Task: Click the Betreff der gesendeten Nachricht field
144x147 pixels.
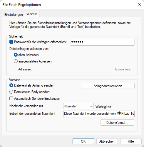Action: coord(99,114)
